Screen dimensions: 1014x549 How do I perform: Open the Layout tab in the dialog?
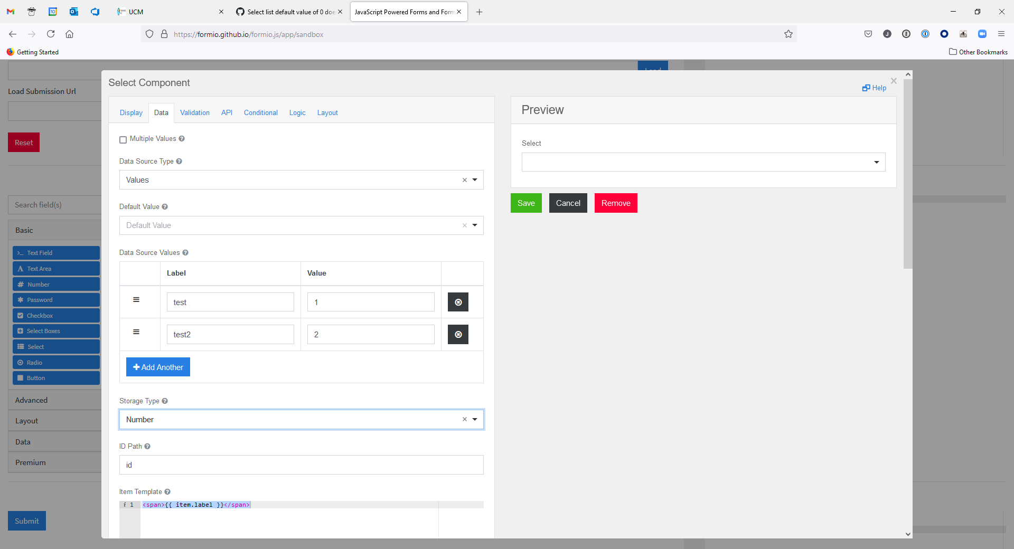point(327,113)
